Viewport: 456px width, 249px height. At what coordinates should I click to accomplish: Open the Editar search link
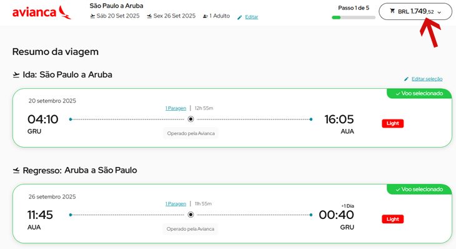[x=252, y=17]
